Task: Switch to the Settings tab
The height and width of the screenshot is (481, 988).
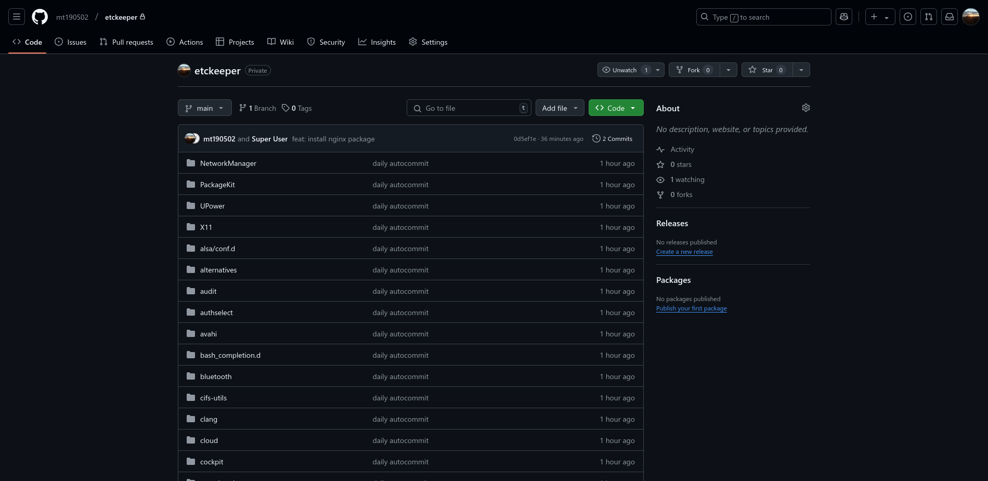Action: click(428, 42)
